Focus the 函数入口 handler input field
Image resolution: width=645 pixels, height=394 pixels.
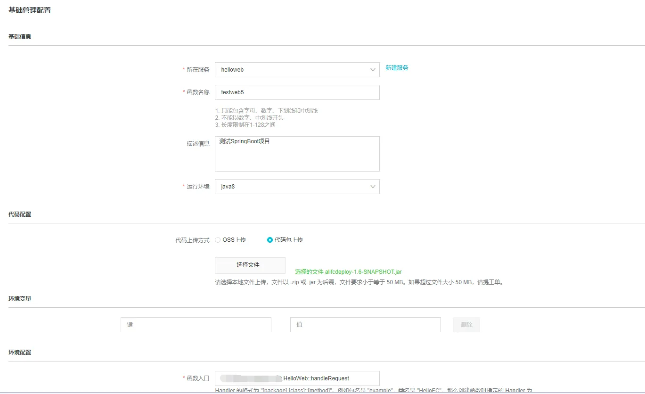coord(297,378)
